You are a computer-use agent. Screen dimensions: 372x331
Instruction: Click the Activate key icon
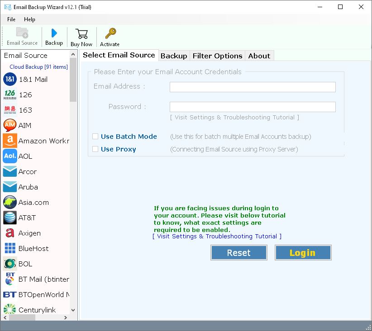(110, 36)
